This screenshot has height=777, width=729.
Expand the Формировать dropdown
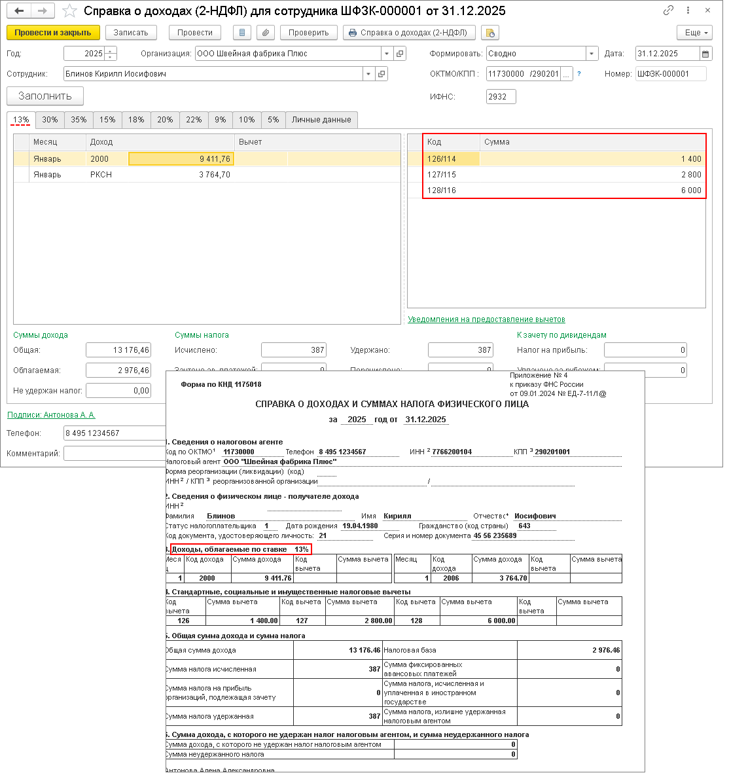click(x=592, y=54)
